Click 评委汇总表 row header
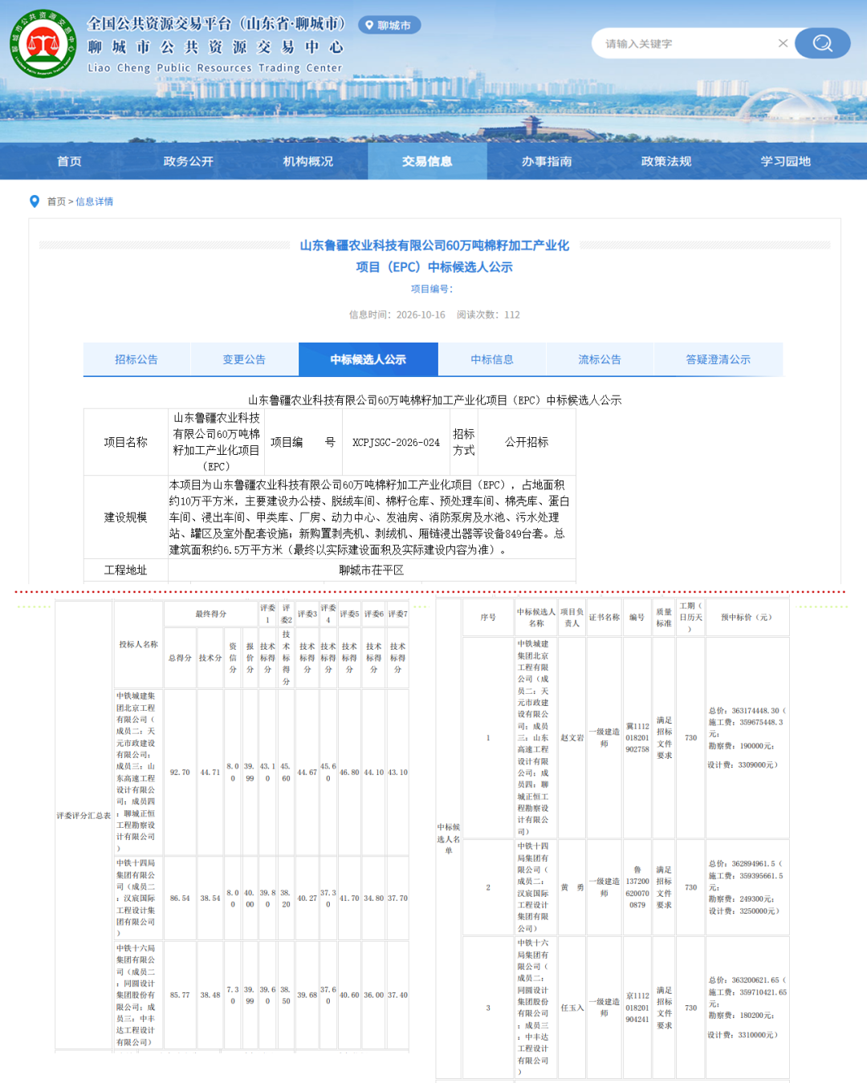The width and height of the screenshot is (867, 1083). coord(83,816)
